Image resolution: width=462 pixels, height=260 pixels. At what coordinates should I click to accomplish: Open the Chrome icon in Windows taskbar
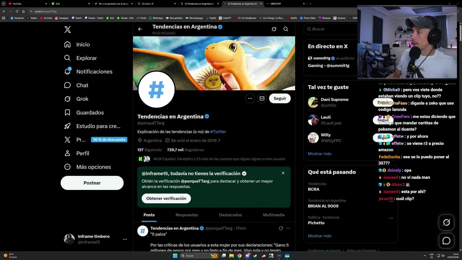(239, 256)
